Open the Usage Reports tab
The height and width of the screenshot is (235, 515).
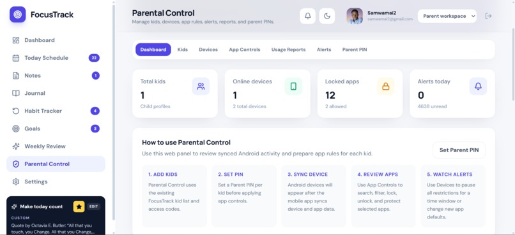(288, 50)
